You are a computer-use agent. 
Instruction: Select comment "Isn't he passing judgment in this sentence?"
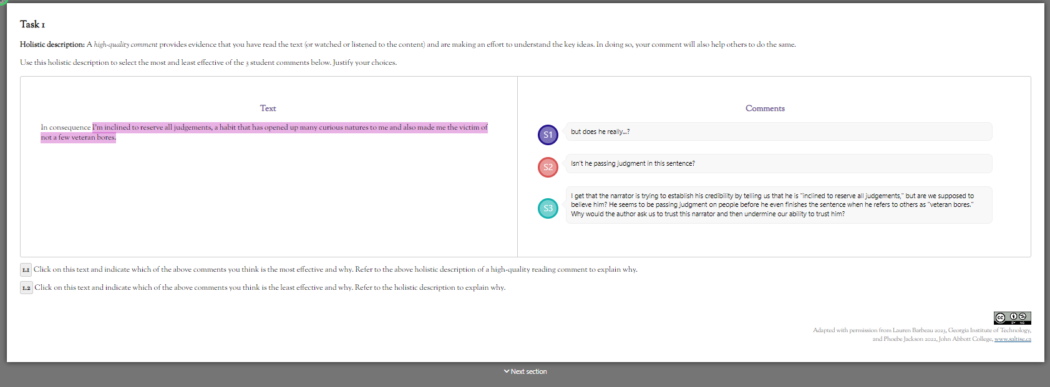[779, 163]
